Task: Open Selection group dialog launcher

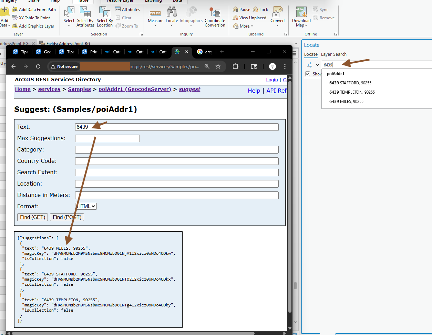Action: 141,34
